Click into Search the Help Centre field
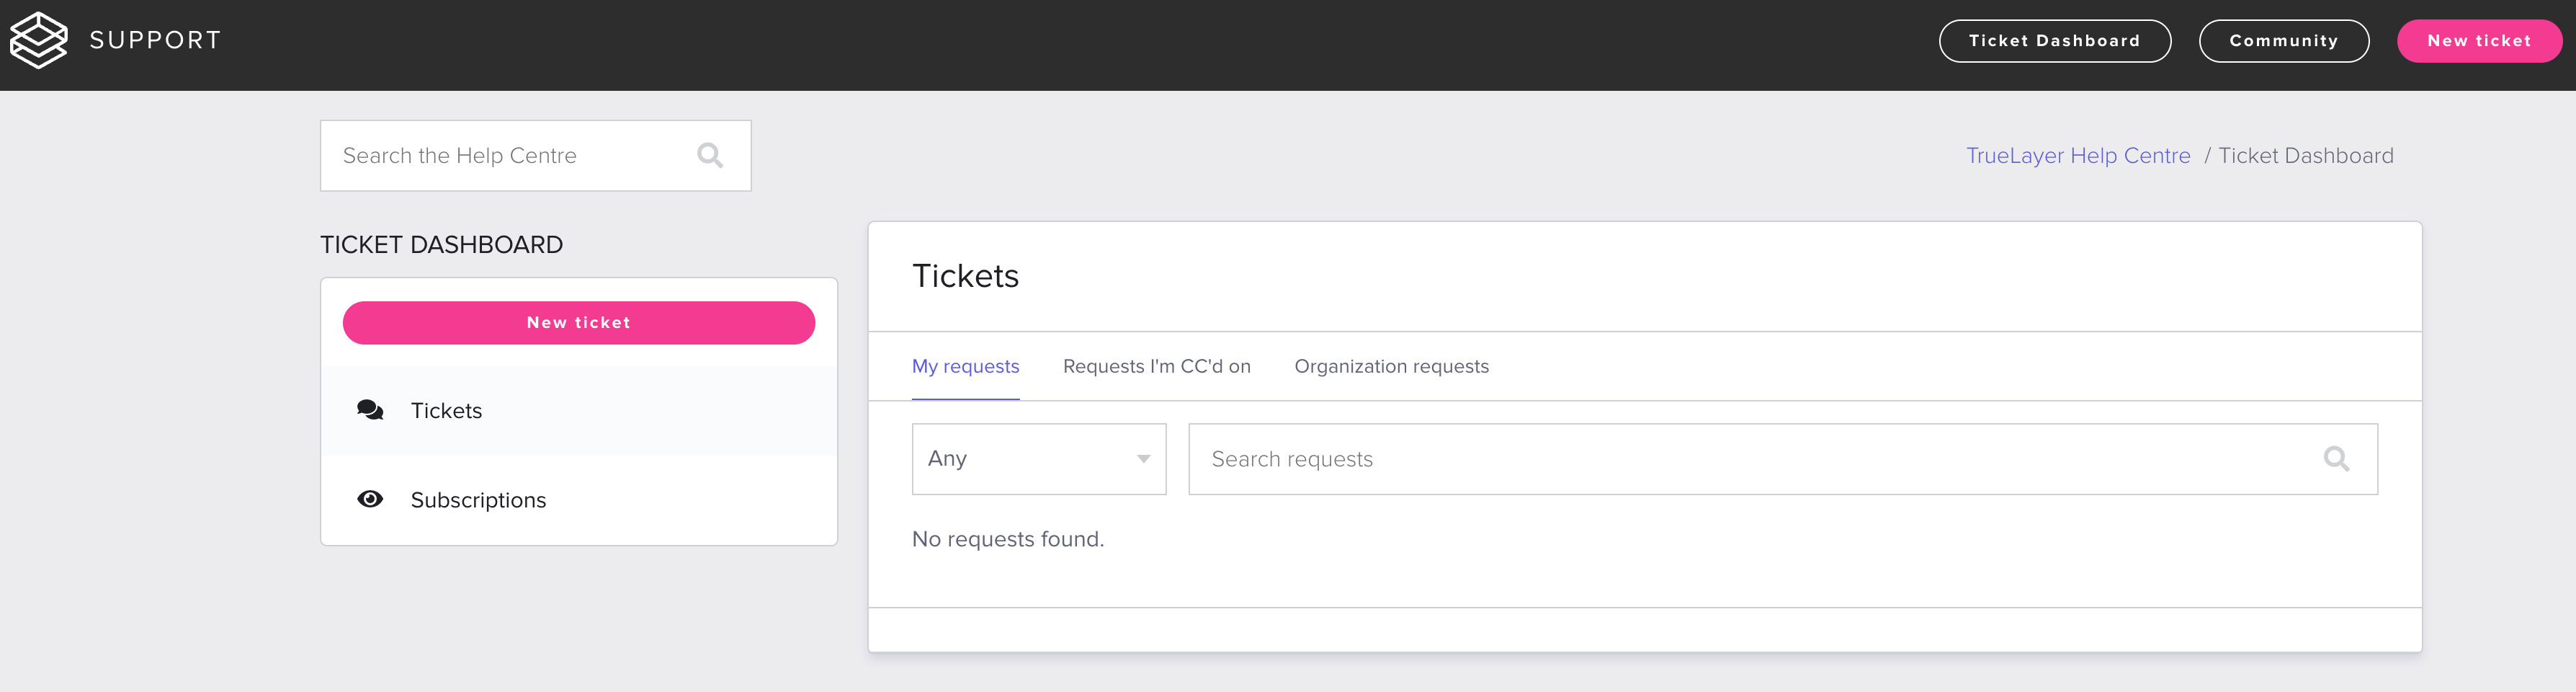The height and width of the screenshot is (692, 2576). click(535, 156)
